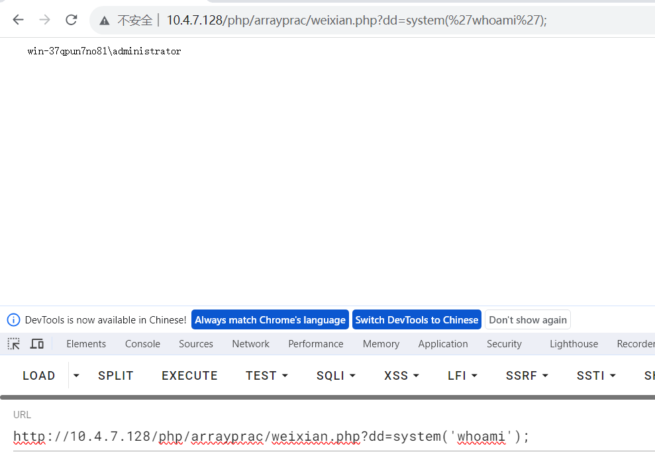
Task: Click the browser forward arrow
Action: click(44, 20)
